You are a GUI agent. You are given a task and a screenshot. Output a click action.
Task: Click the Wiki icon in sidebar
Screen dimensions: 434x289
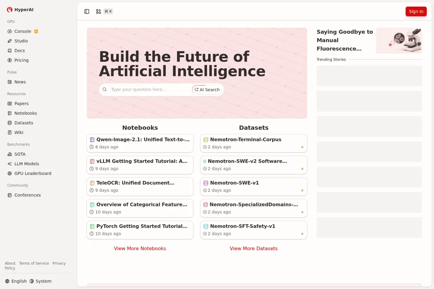[9, 132]
